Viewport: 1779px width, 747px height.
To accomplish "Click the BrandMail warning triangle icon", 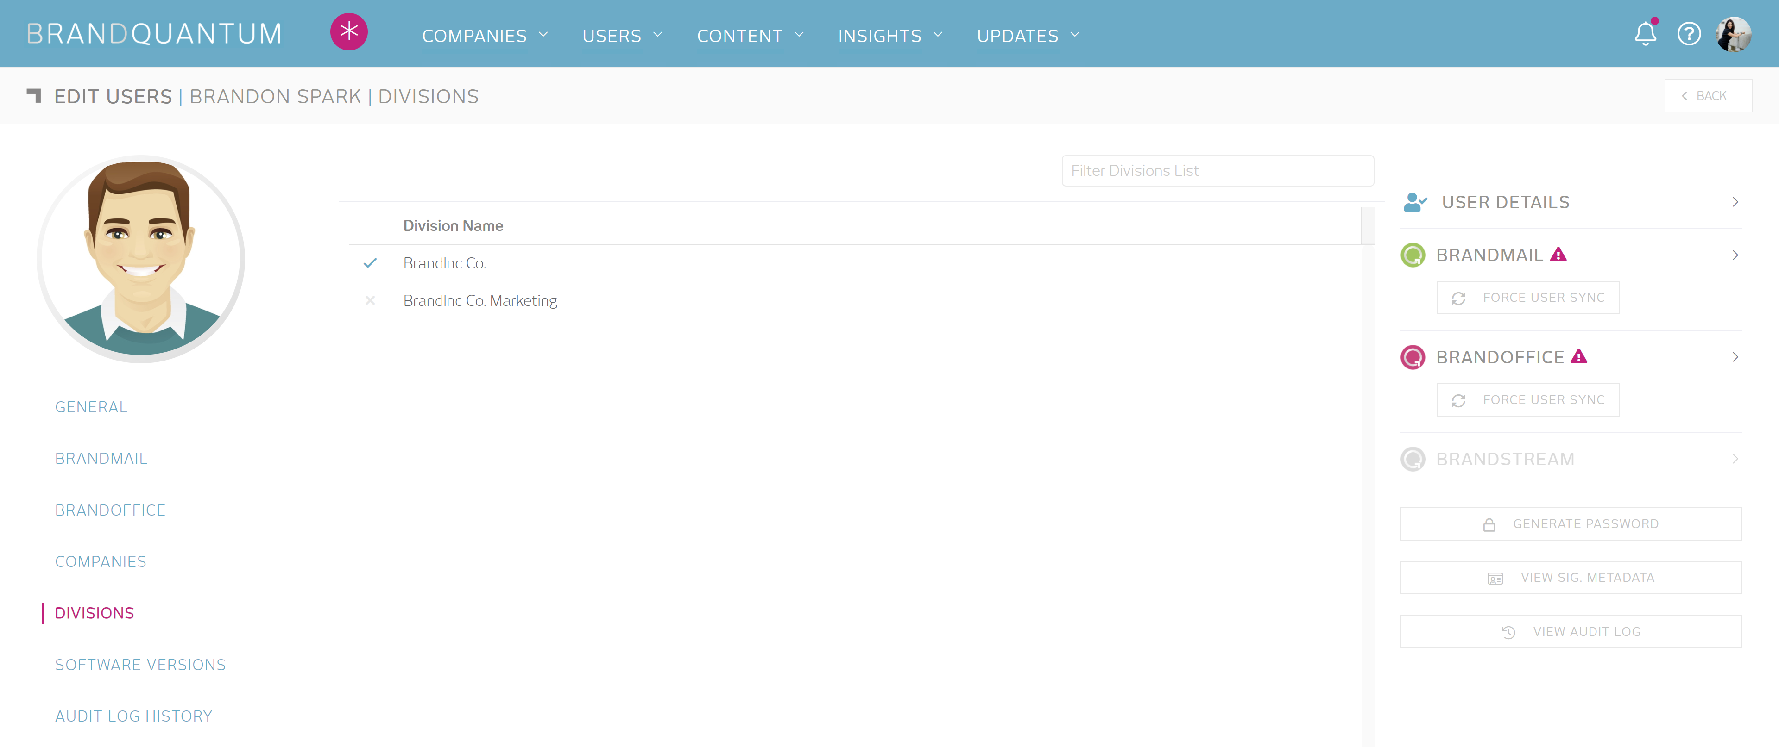I will [x=1558, y=255].
